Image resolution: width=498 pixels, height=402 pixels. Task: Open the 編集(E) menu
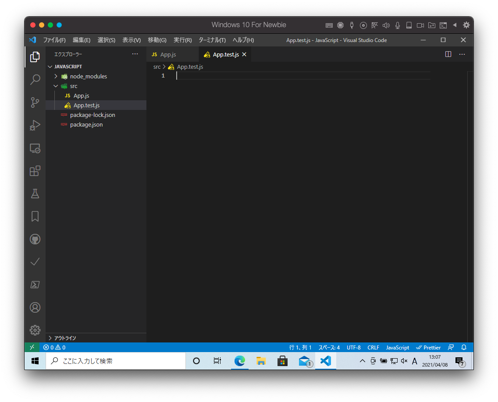[x=81, y=40]
